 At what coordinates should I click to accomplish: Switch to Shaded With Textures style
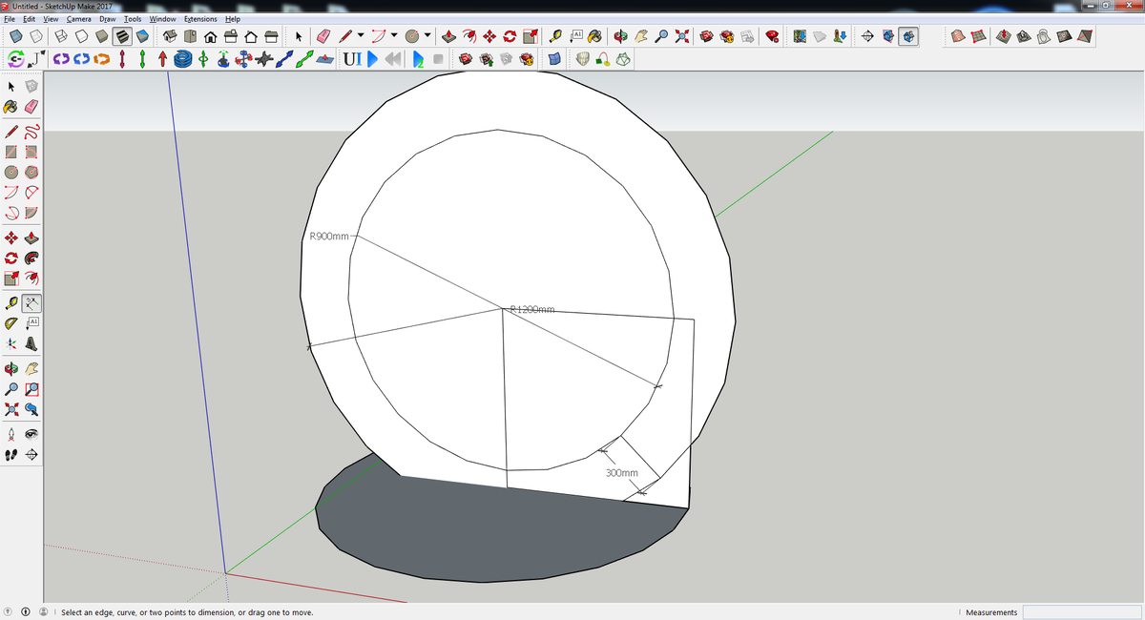(121, 36)
